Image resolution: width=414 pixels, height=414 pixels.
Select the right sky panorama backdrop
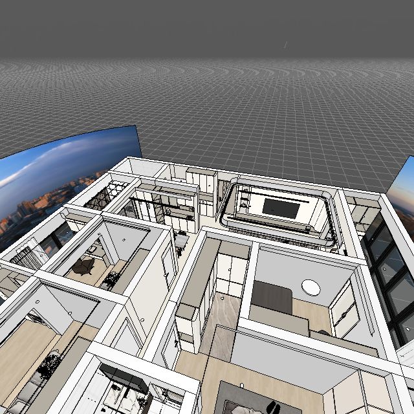(x=402, y=184)
